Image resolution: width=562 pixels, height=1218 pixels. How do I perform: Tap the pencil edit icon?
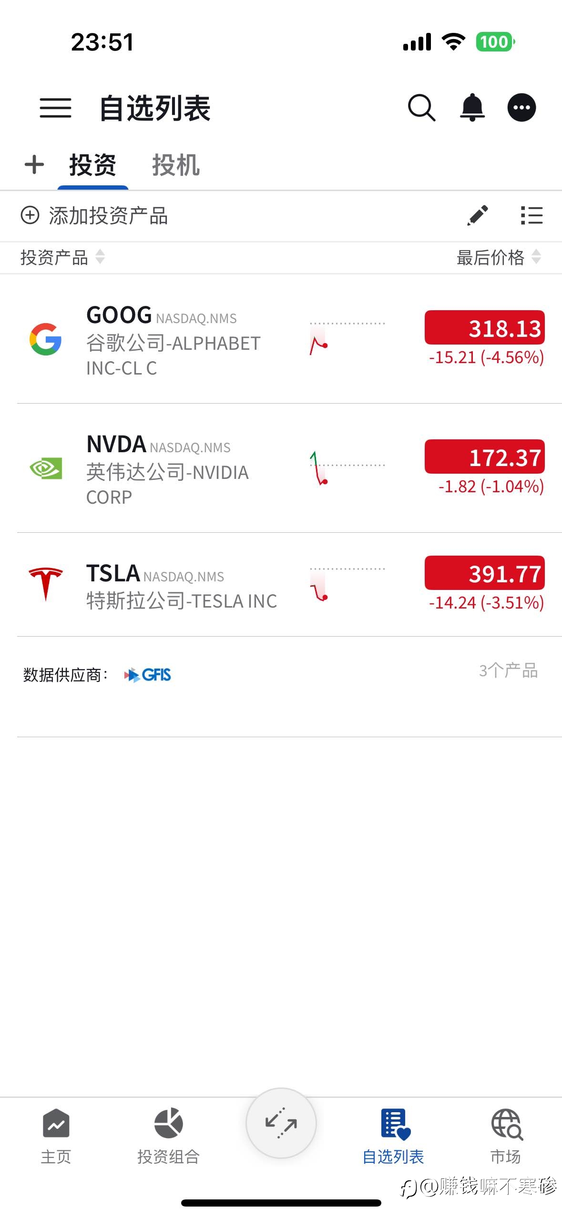(x=478, y=215)
